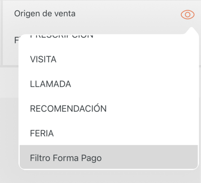The image size is (201, 183).
Task: Click the cut-off top entry of the popup
Action: pyautogui.click(x=62, y=36)
